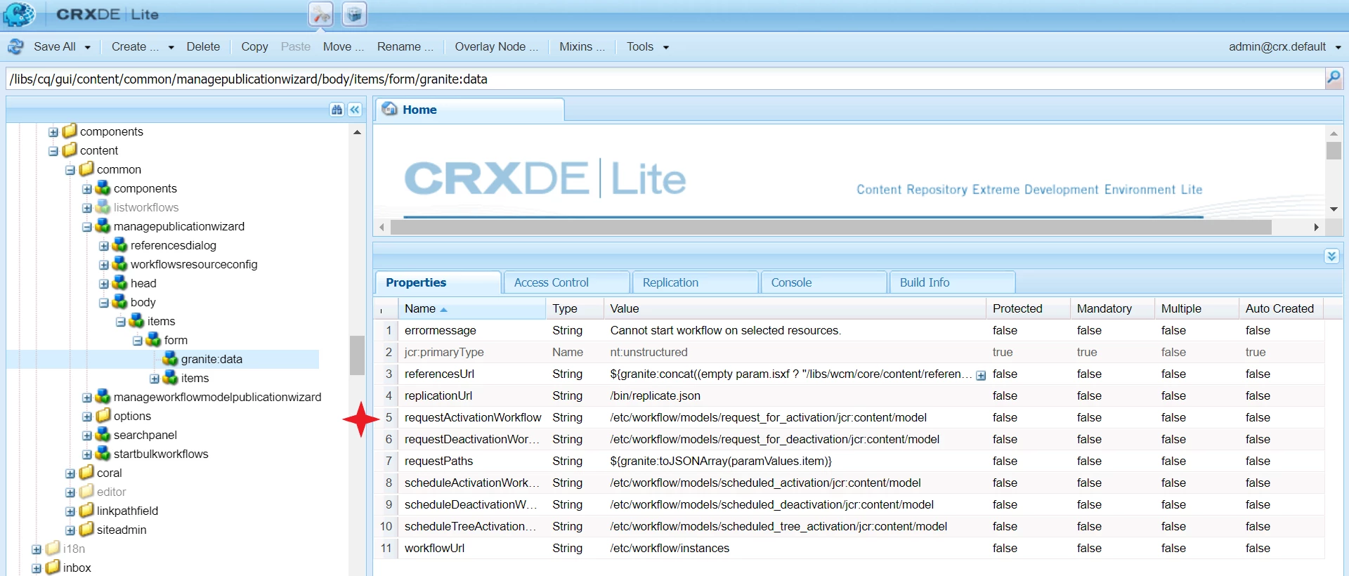Click the search magnifier beside path field
Viewport: 1349px width, 576px height.
tap(1334, 78)
